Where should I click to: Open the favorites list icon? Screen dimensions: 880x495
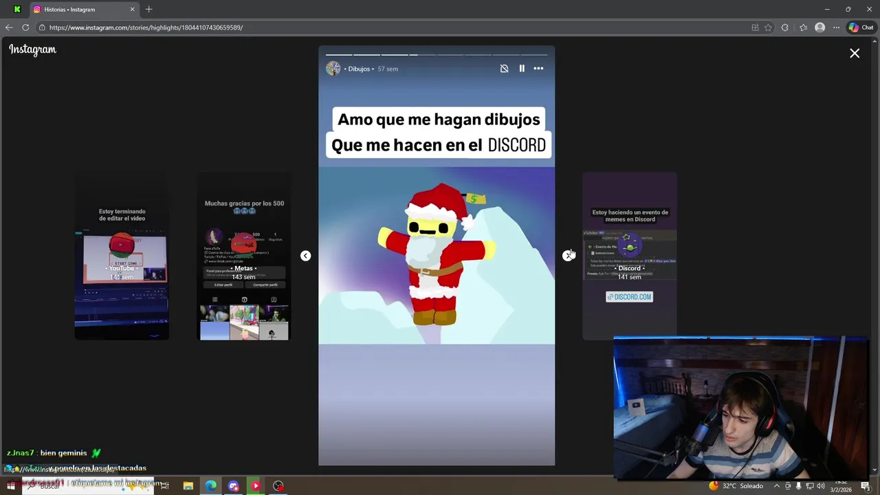click(803, 27)
